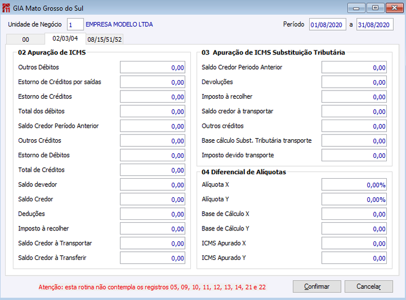Click the Unidade de Negócio code field
Image resolution: width=406 pixels, height=300 pixels.
point(75,24)
